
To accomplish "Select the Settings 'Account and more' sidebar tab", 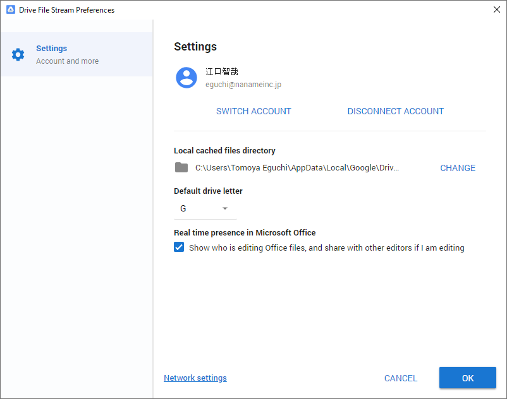I will [76, 54].
